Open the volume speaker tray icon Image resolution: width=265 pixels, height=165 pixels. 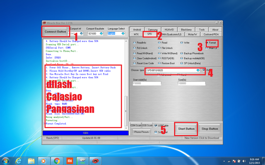[244, 161]
